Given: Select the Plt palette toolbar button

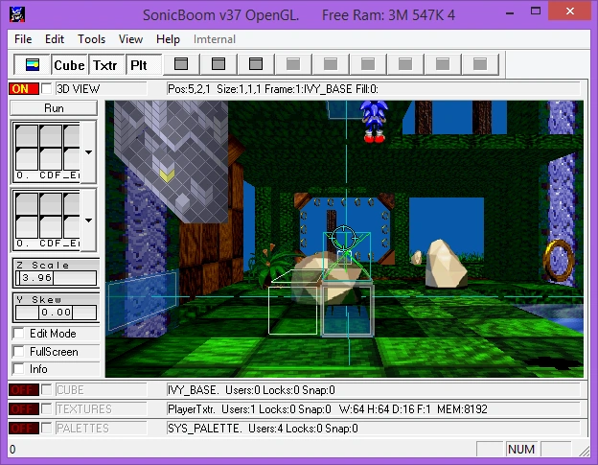Looking at the screenshot, I should [139, 65].
